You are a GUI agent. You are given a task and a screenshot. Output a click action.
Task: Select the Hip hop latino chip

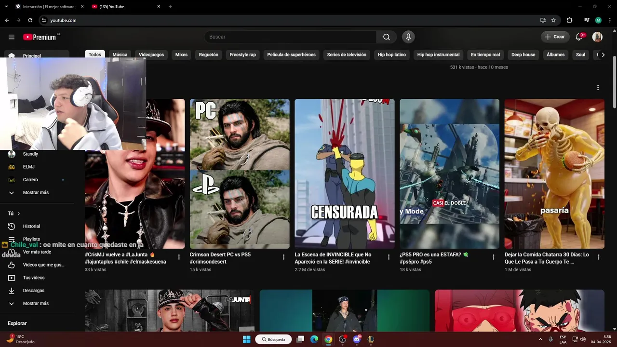coord(392,54)
